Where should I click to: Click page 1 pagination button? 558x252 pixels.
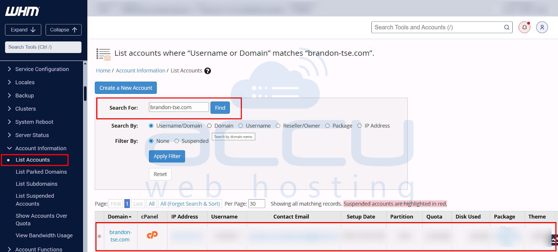pyautogui.click(x=127, y=204)
